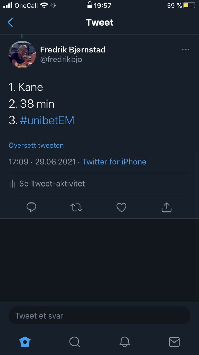
Task: Tap the tweet activity bar chart icon
Action: tap(13, 184)
